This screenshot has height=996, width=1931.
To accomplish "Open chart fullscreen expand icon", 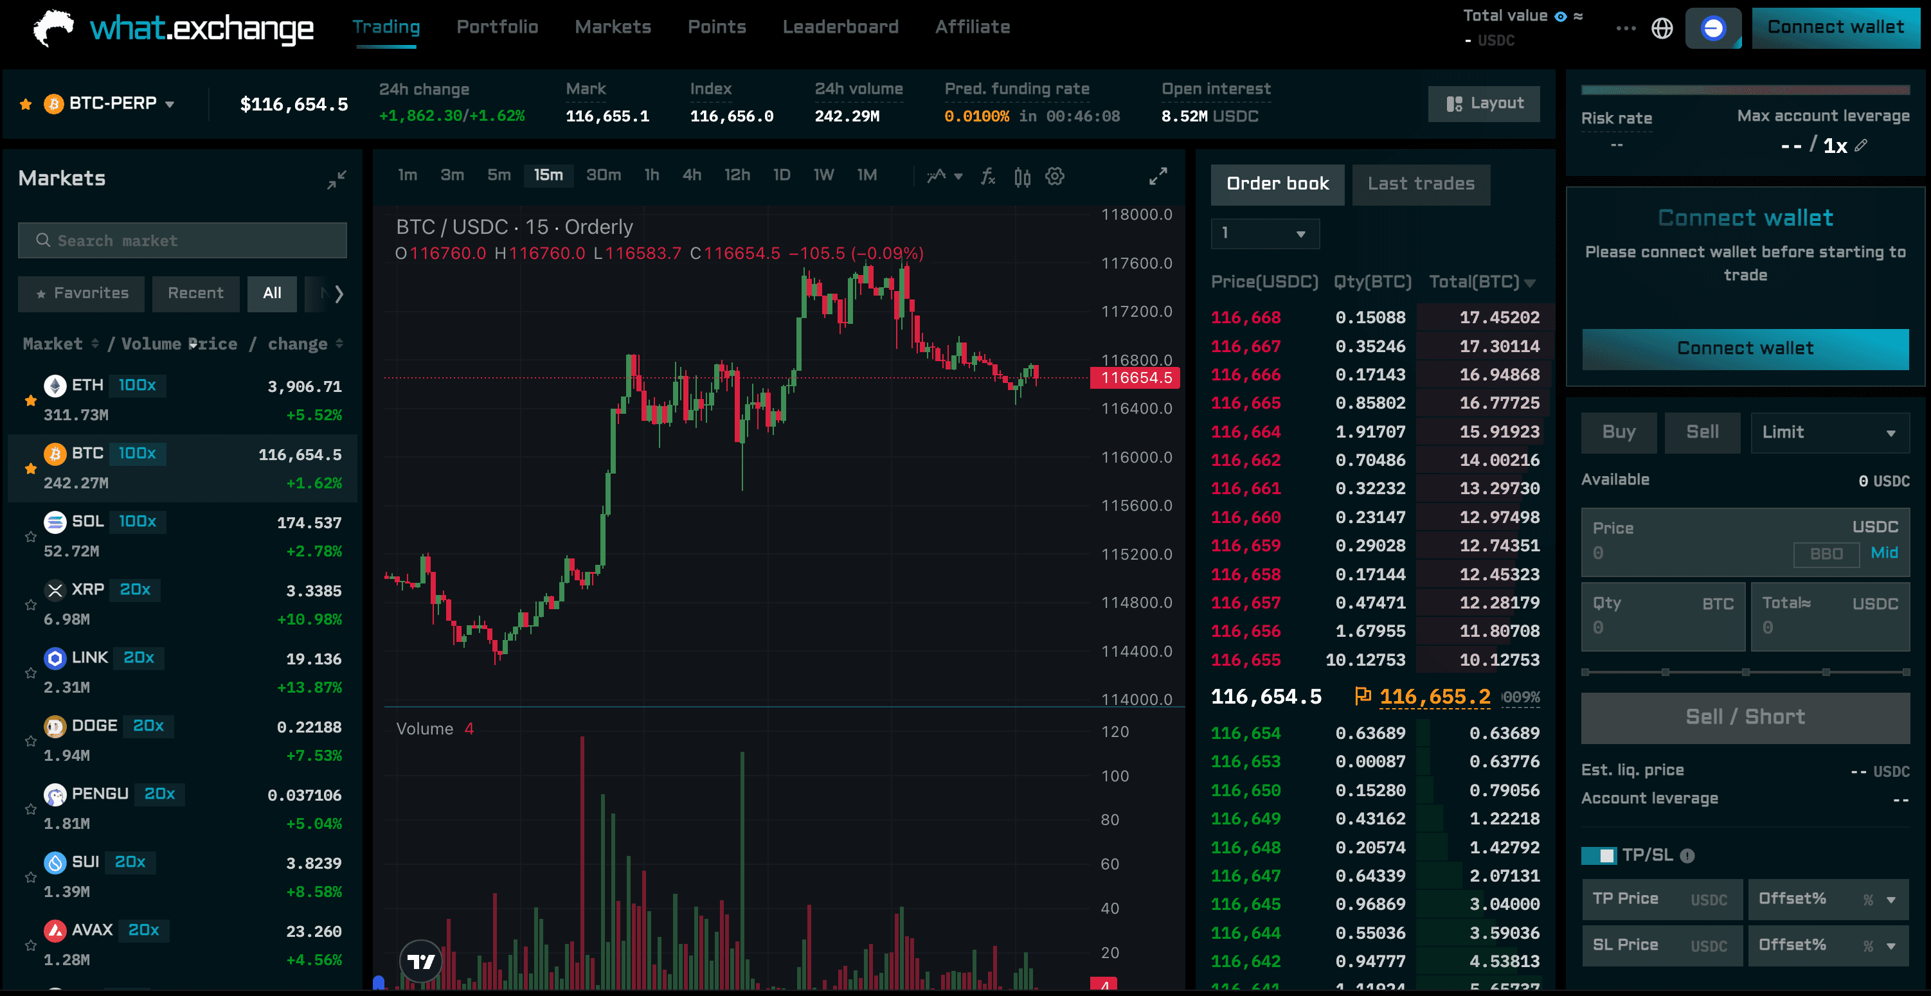I will tap(1158, 176).
